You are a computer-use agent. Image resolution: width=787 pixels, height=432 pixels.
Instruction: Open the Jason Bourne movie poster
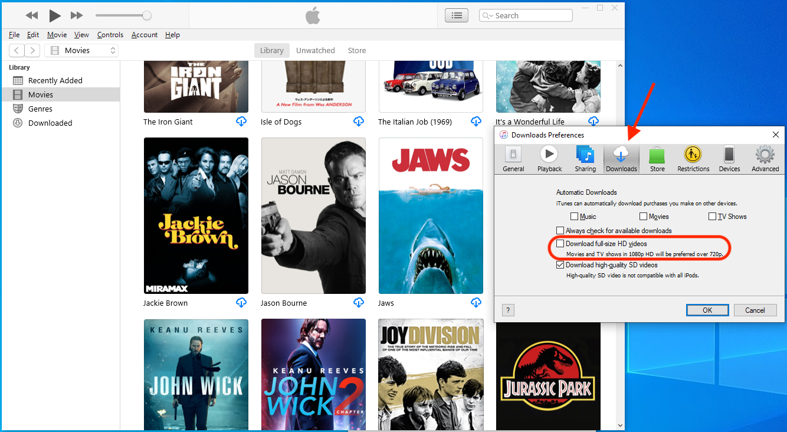point(313,216)
